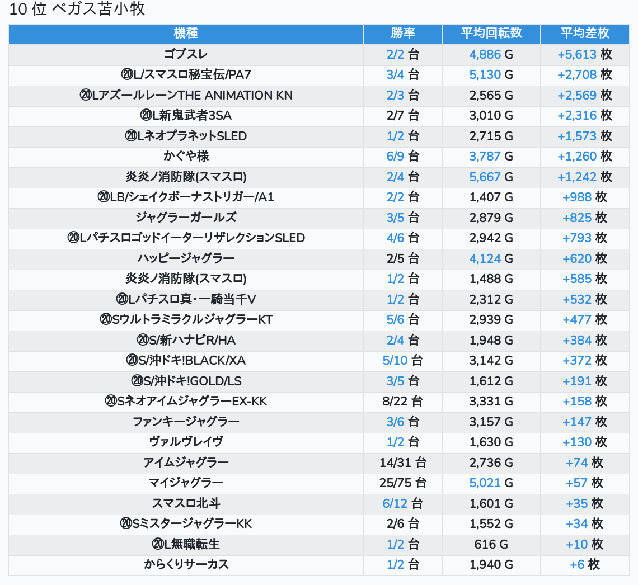Click the 14/31 台 win rate cell
Viewport: 638px width, 585px height.
(402, 463)
